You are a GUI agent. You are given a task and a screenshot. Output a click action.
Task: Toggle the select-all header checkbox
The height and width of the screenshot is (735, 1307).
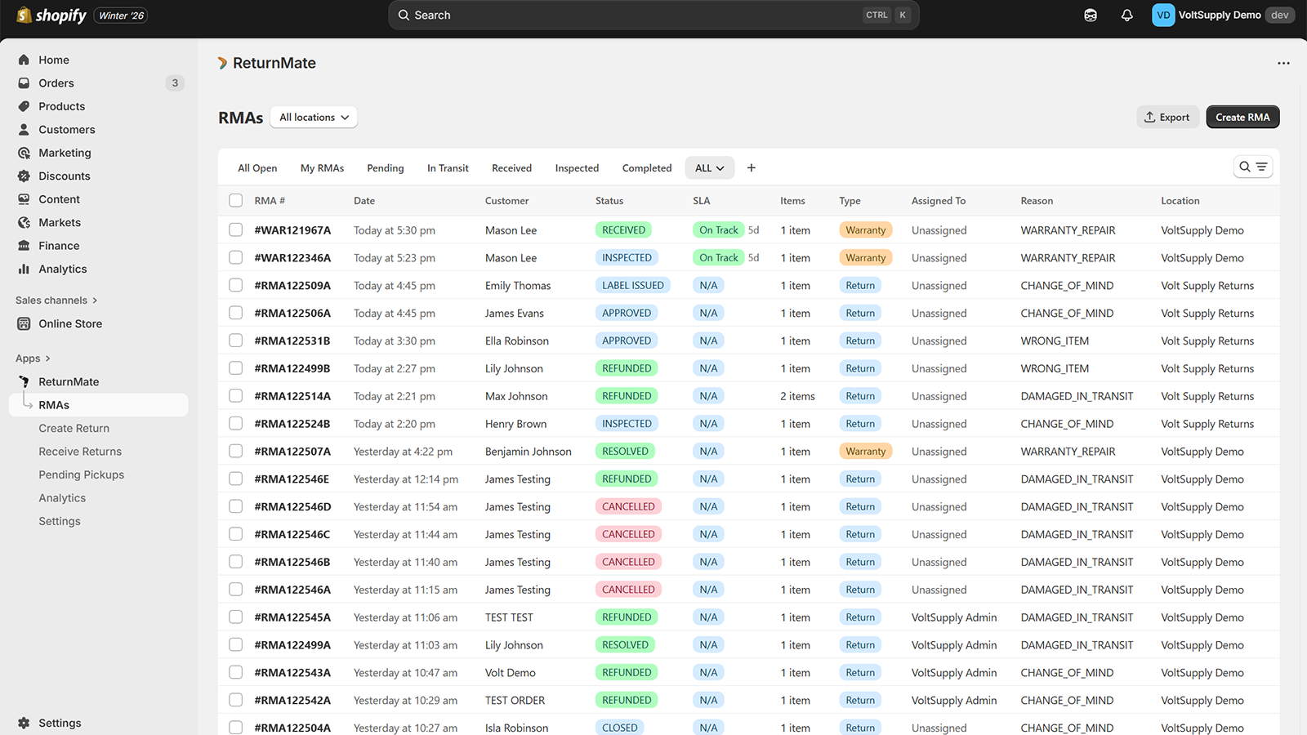tap(236, 200)
